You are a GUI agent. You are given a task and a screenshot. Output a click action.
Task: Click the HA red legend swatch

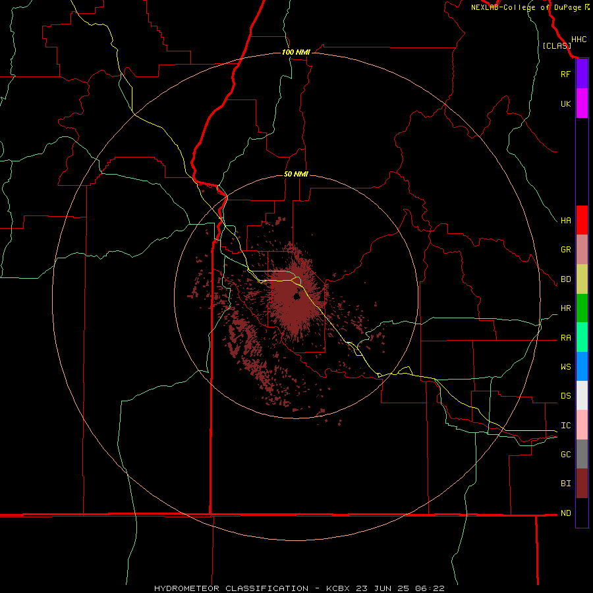(582, 220)
